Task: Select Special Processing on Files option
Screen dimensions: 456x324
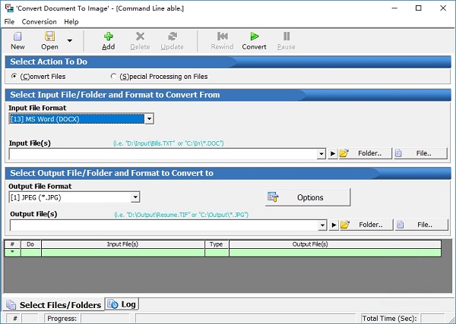Action: coord(114,77)
